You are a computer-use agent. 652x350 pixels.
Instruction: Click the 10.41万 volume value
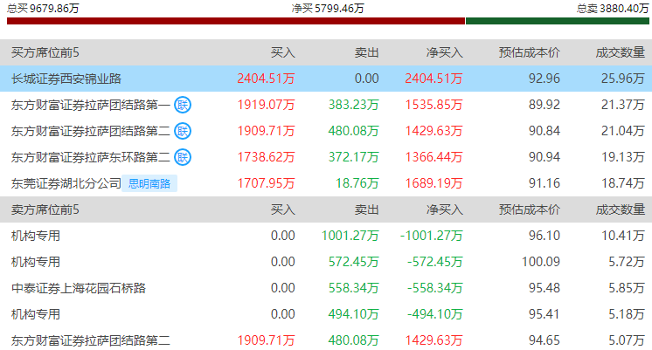pos(623,236)
